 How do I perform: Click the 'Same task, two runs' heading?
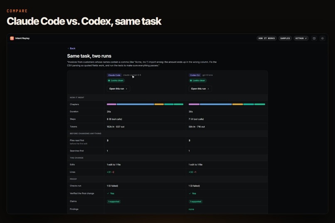coord(89,56)
